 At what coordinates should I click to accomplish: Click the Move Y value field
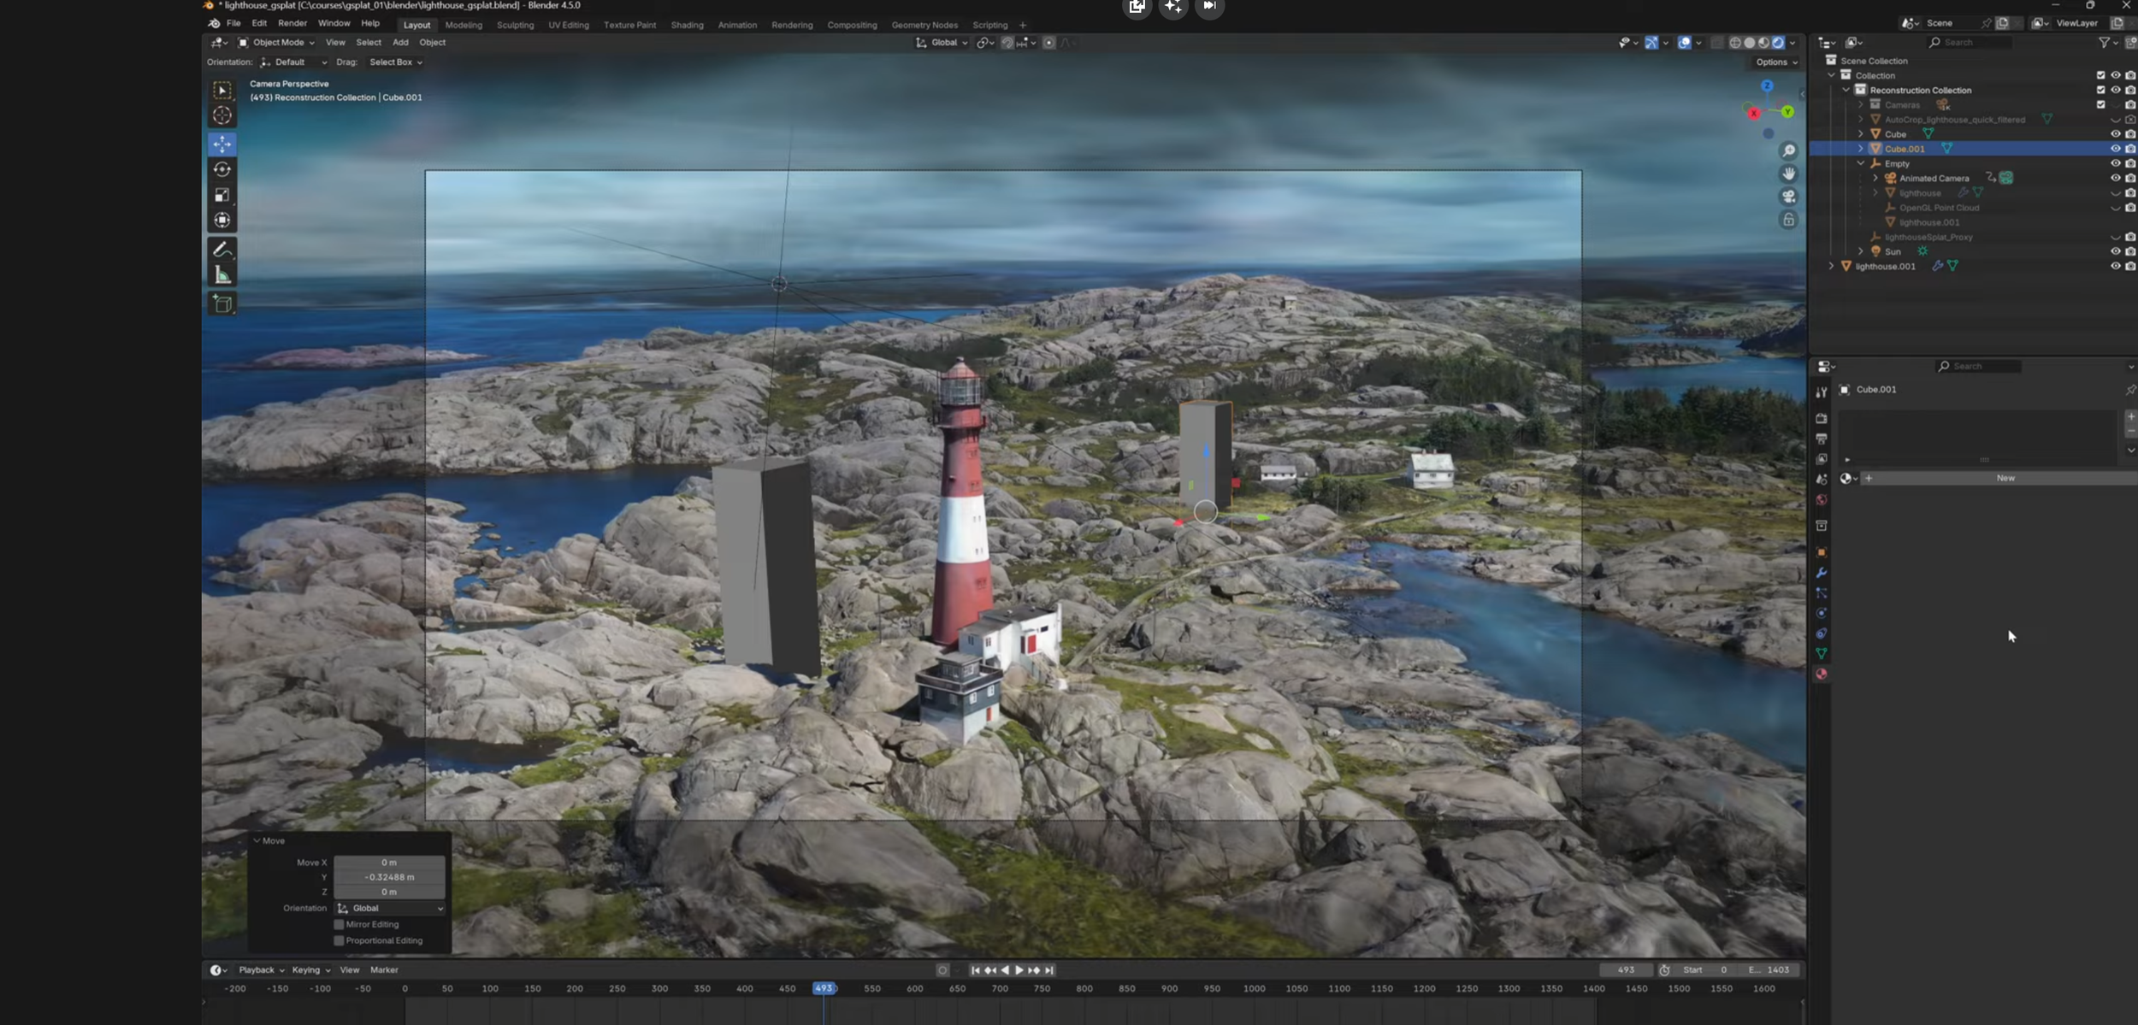click(x=390, y=877)
